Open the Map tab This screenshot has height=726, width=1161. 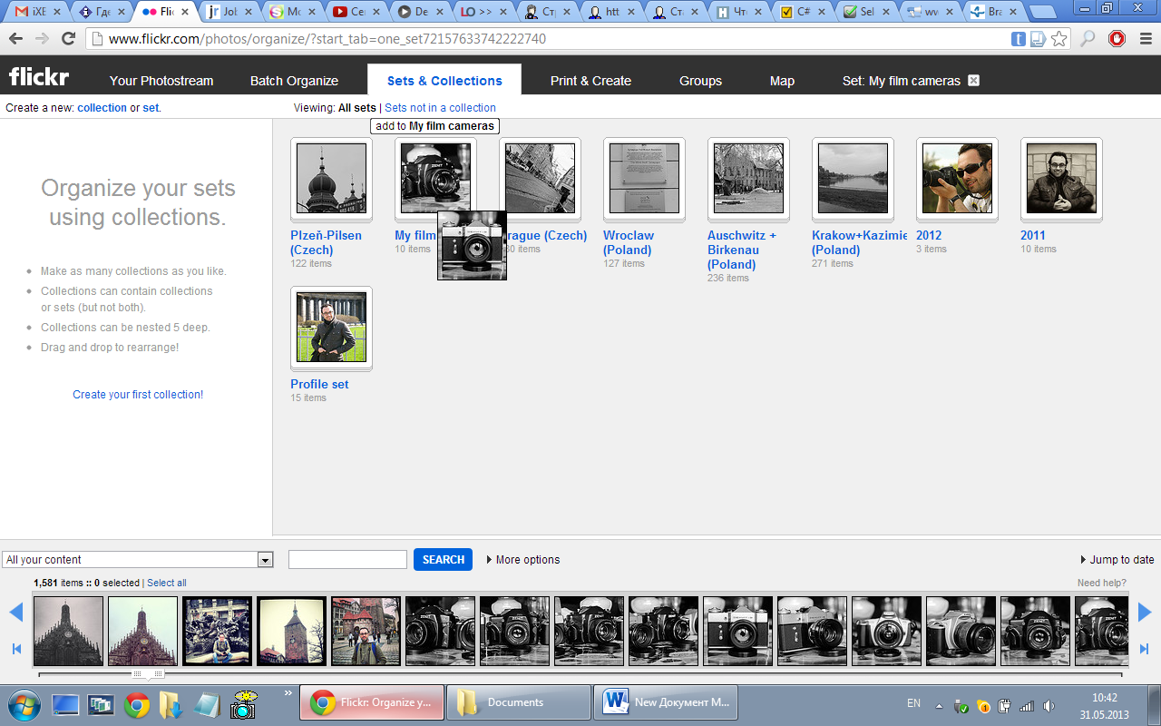click(x=782, y=81)
